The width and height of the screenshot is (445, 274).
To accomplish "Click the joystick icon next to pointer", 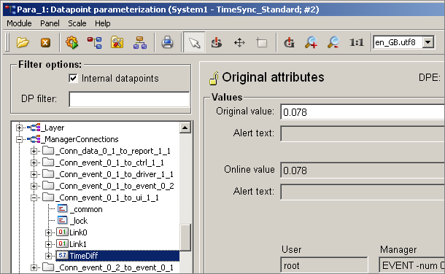I will coord(217,42).
